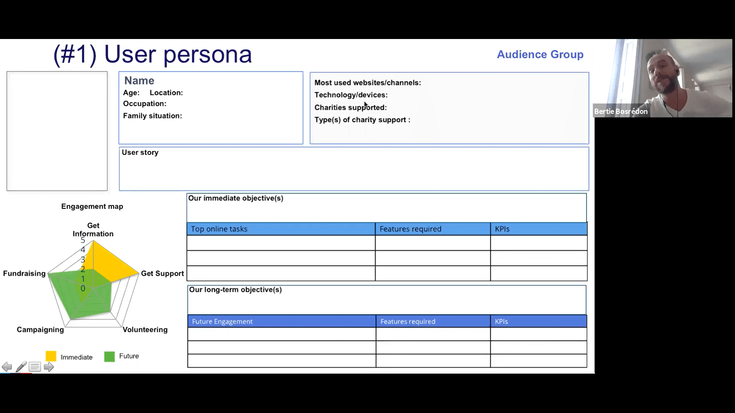
Task: Click the 'Get Support' axis label
Action: 162,273
